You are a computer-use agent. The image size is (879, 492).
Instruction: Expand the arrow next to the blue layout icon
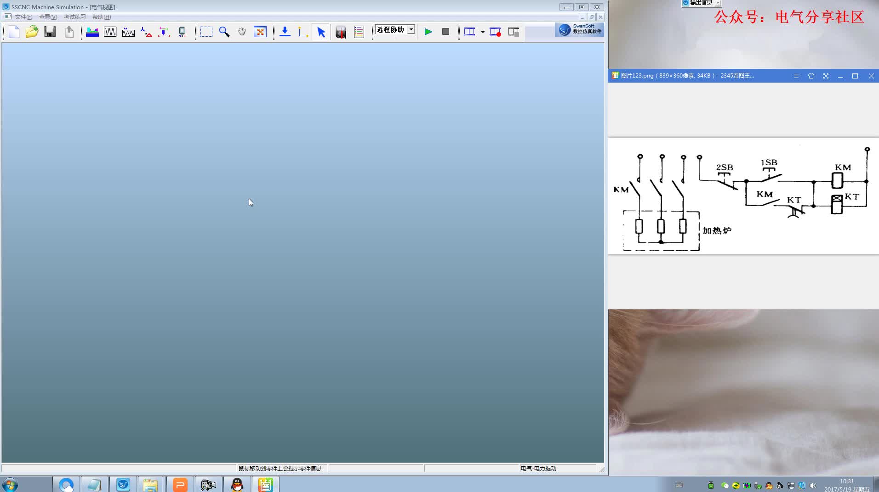point(483,32)
